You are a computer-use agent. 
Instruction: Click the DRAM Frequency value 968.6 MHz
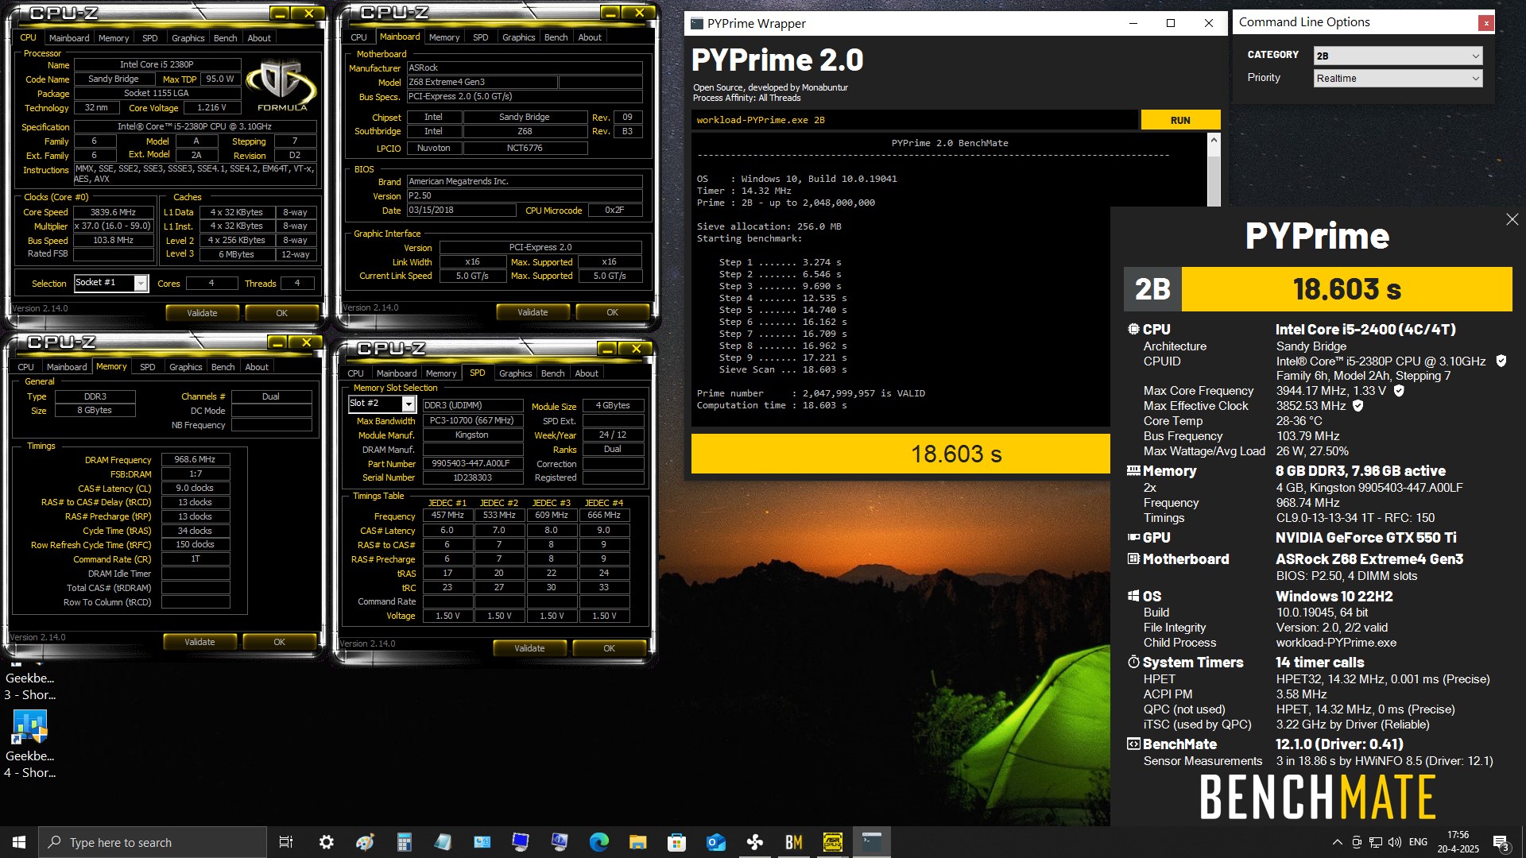point(196,459)
